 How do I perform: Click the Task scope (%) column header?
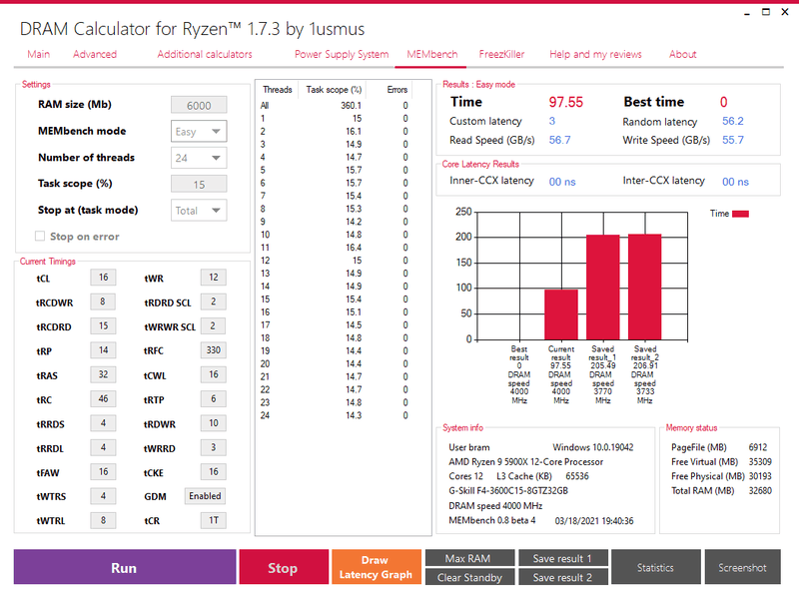334,90
